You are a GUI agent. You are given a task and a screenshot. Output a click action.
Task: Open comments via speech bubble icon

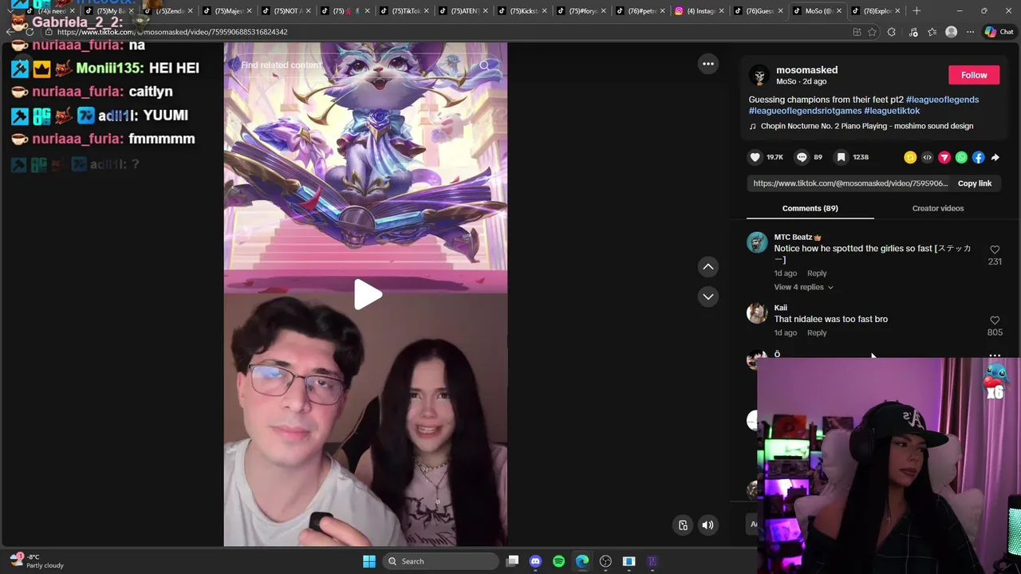tap(802, 157)
